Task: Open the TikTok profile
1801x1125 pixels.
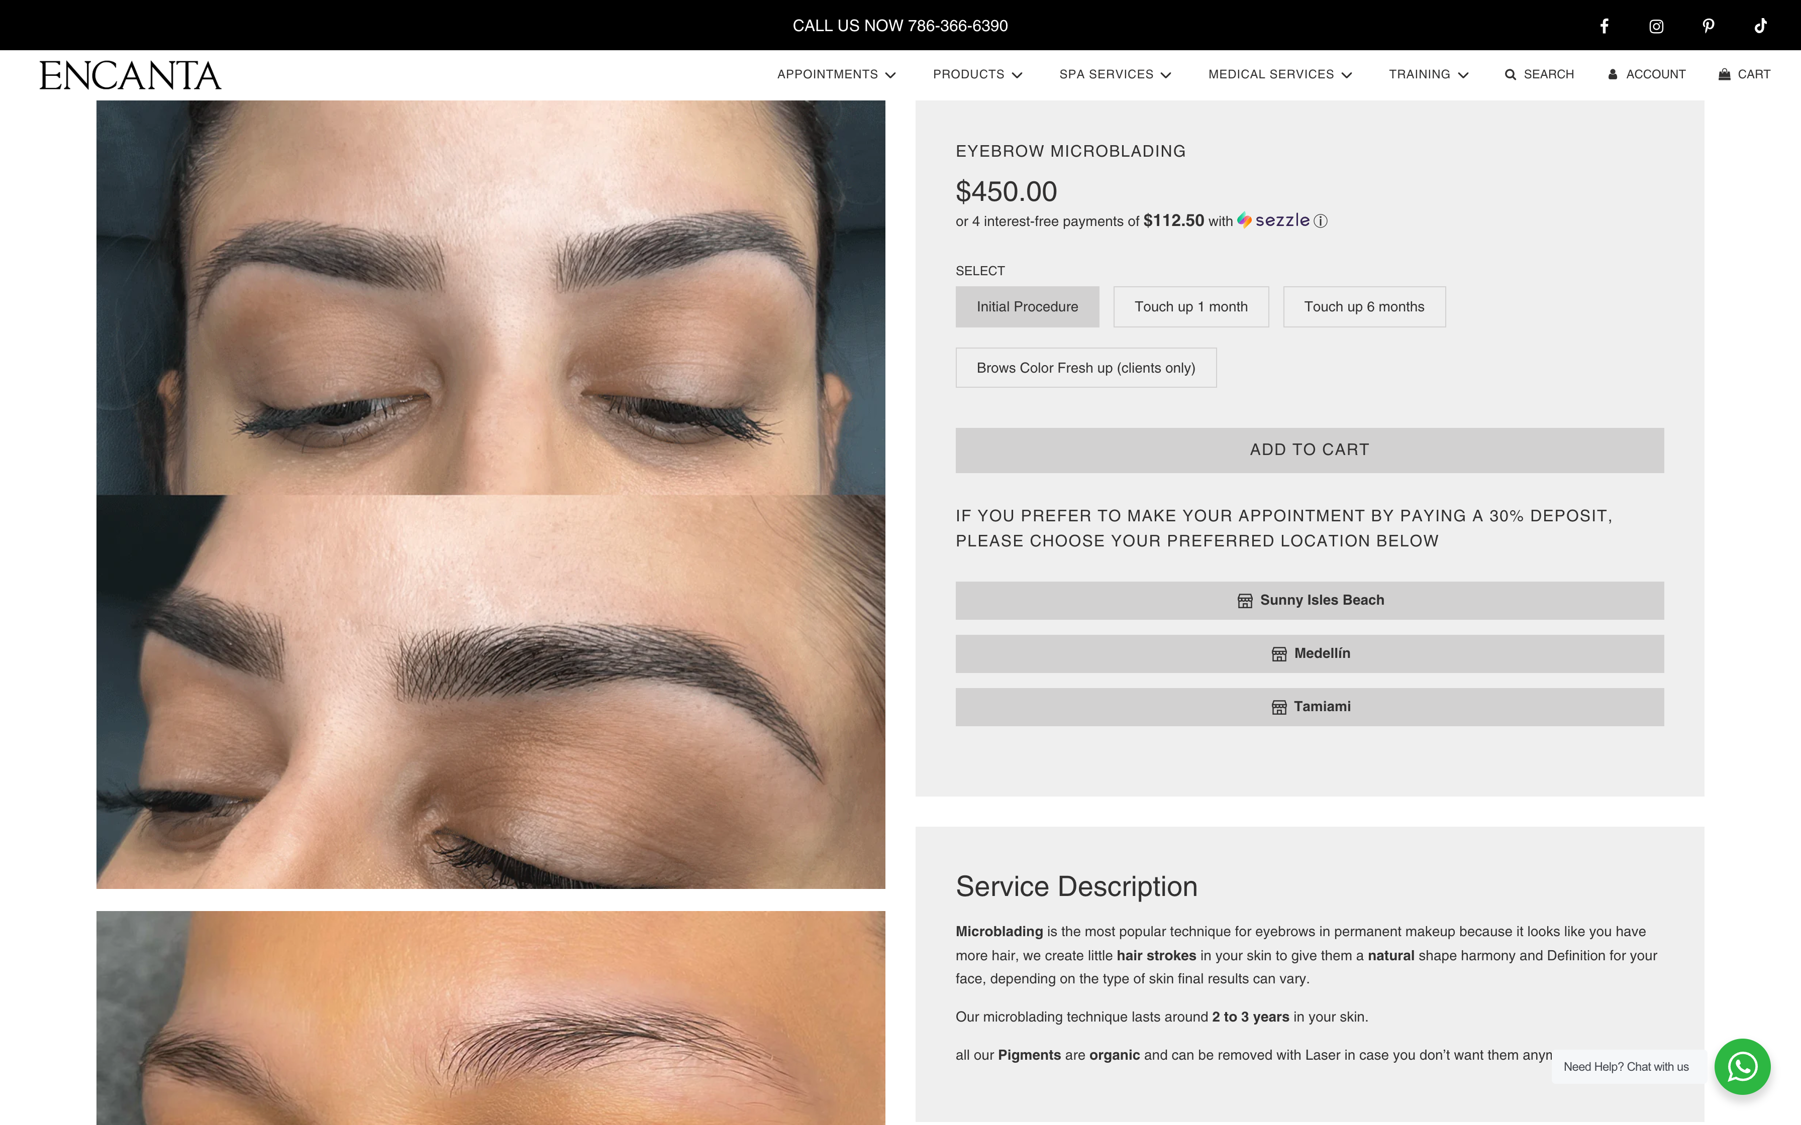Action: (x=1761, y=25)
